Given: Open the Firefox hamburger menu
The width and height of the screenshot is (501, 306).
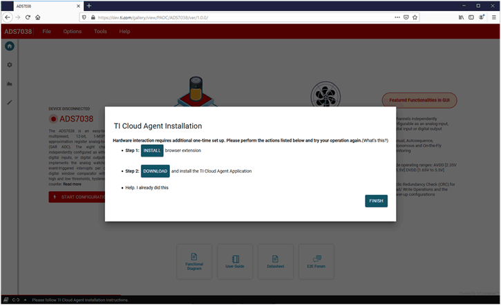Looking at the screenshot, I should point(493,17).
